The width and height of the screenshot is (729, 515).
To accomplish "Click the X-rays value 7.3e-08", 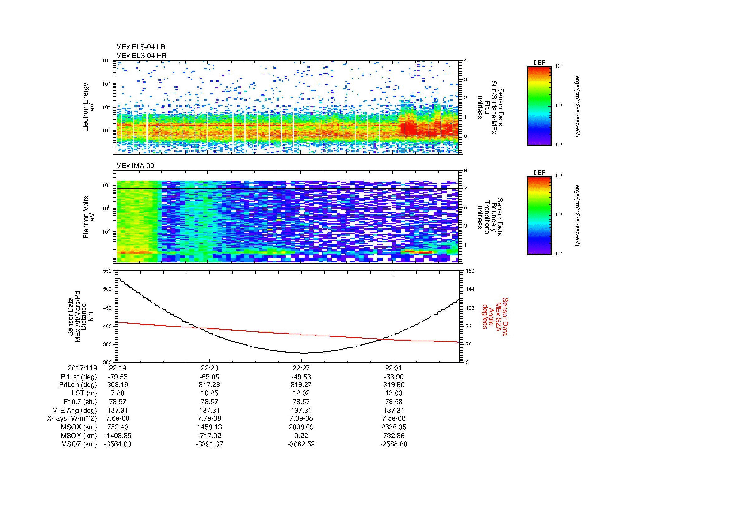I will click(x=301, y=418).
